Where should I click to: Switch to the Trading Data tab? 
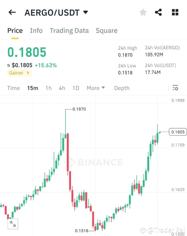[x=69, y=30]
